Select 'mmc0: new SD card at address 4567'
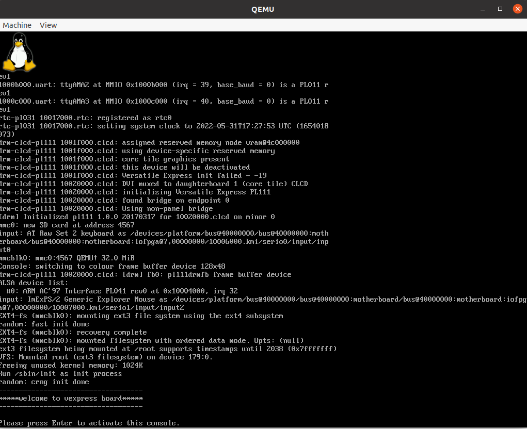 (67, 225)
